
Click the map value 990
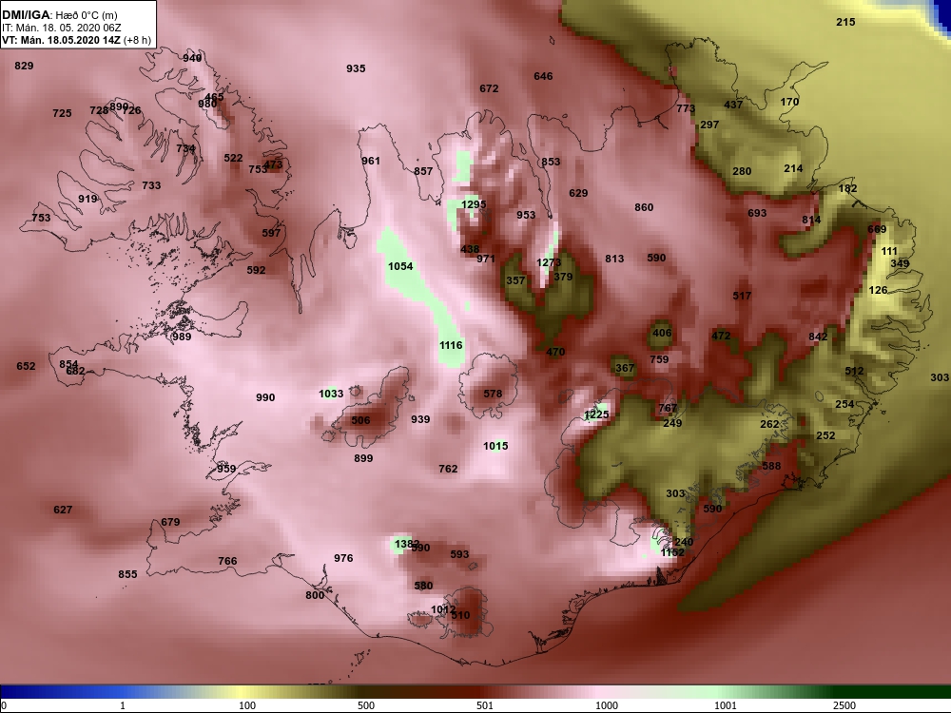coord(265,397)
